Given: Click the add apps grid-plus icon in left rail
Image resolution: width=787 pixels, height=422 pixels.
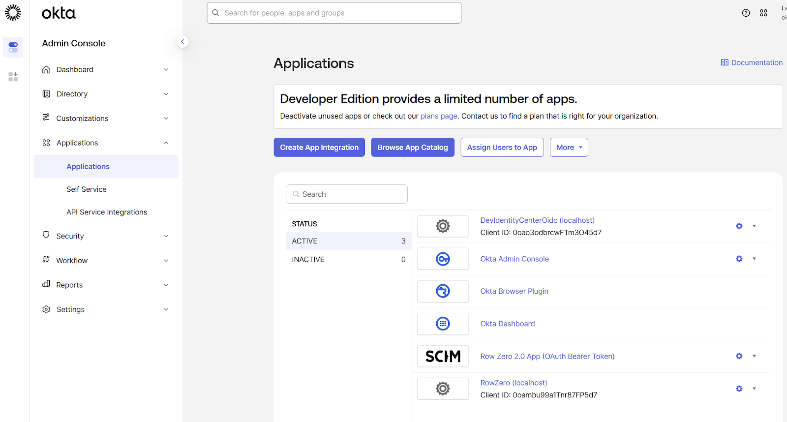Looking at the screenshot, I should pos(13,77).
